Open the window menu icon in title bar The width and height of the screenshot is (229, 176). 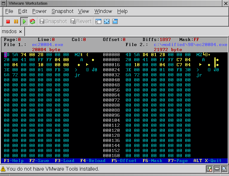pos(3,3)
